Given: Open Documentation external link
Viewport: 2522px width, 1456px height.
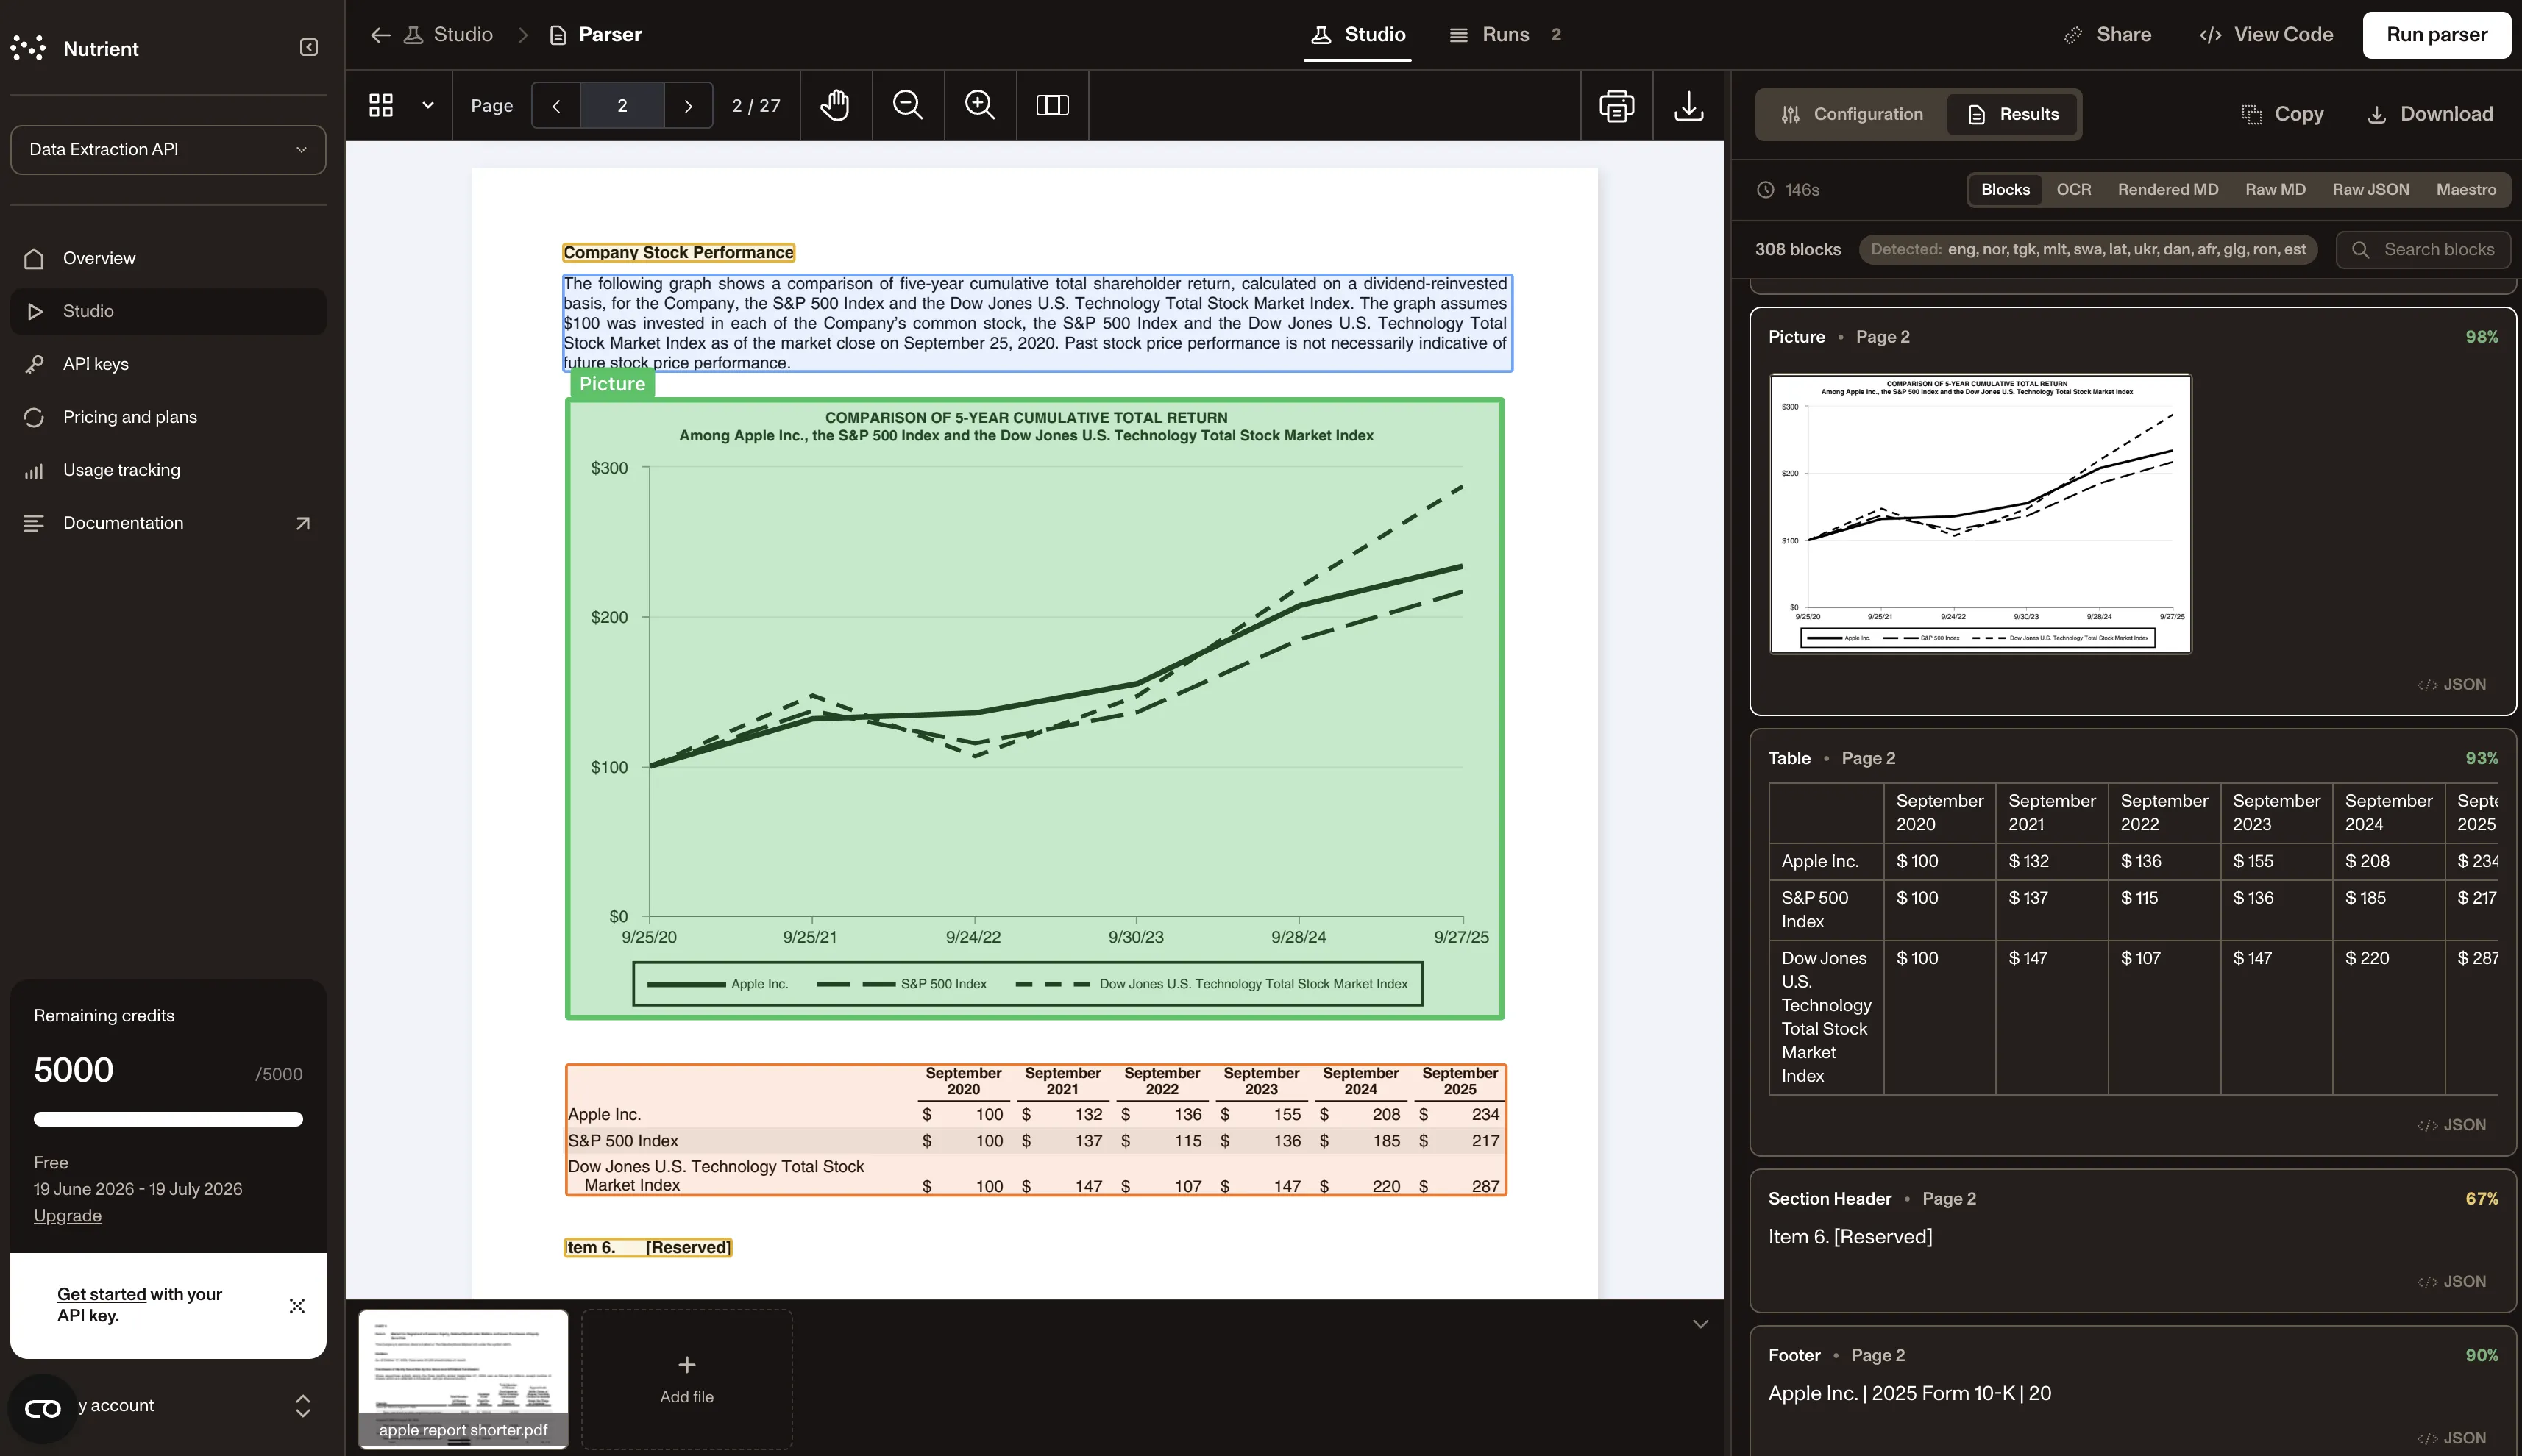Looking at the screenshot, I should [x=168, y=523].
